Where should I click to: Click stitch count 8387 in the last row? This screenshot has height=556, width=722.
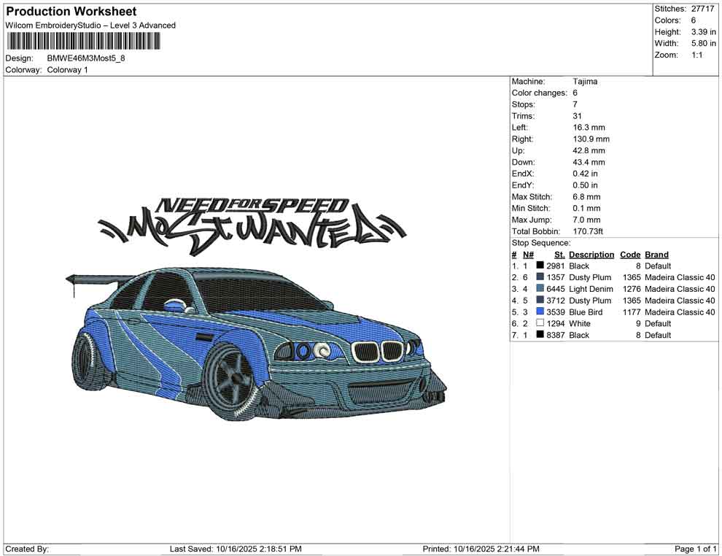556,335
